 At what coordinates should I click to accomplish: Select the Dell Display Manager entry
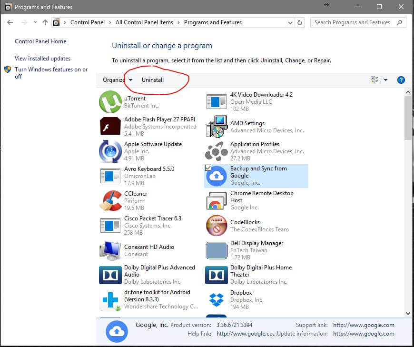coord(256,243)
